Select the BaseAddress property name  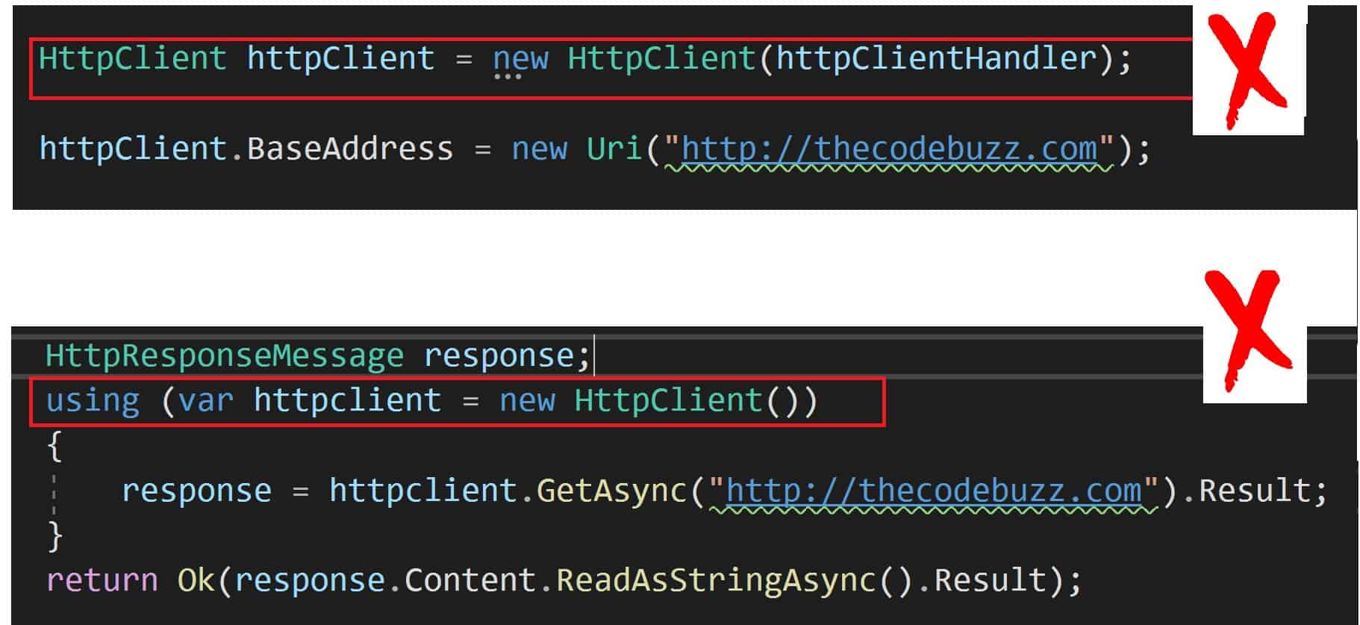350,149
